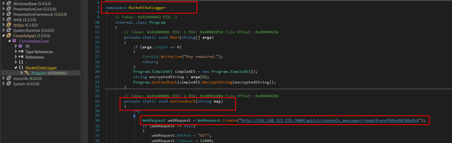Click the WindowsBase assembly icon

(9, 4)
